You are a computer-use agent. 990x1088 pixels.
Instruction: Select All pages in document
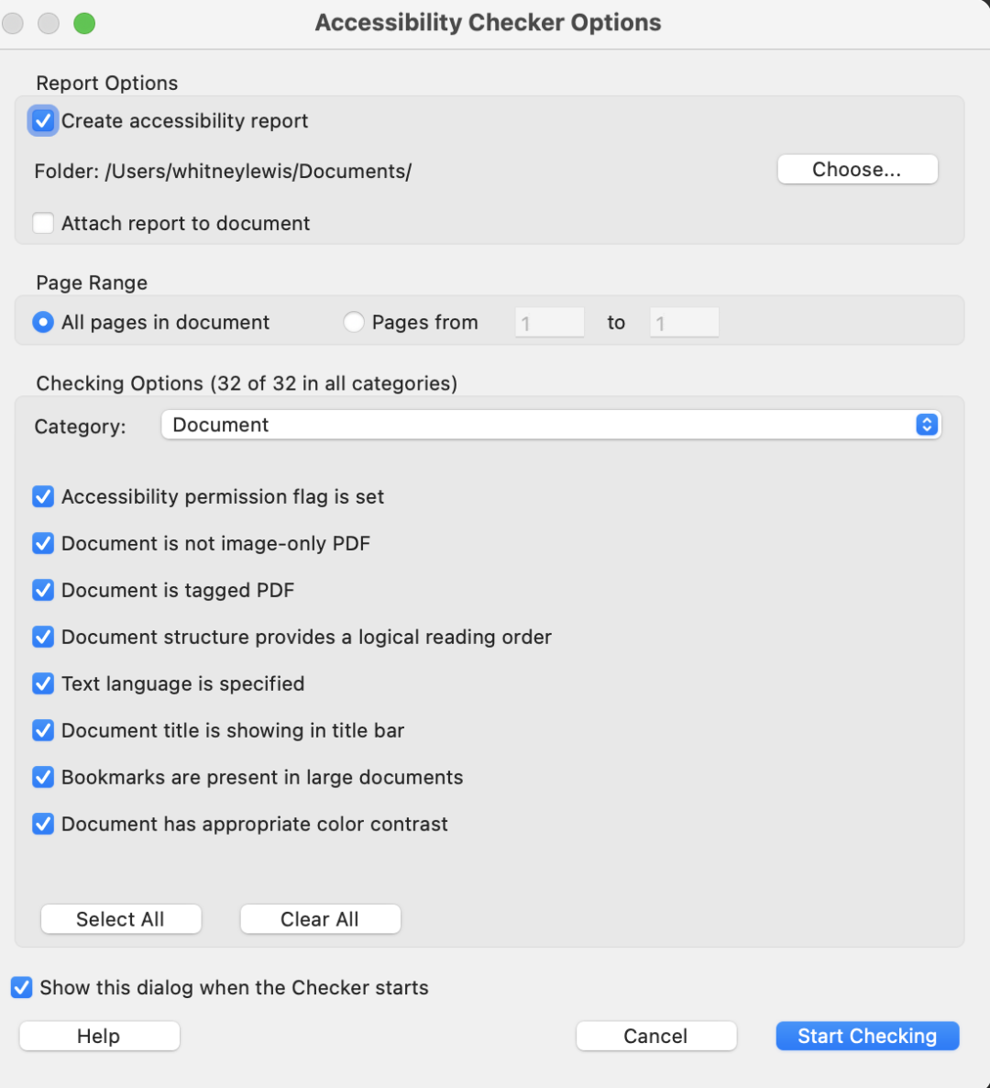[x=43, y=322]
